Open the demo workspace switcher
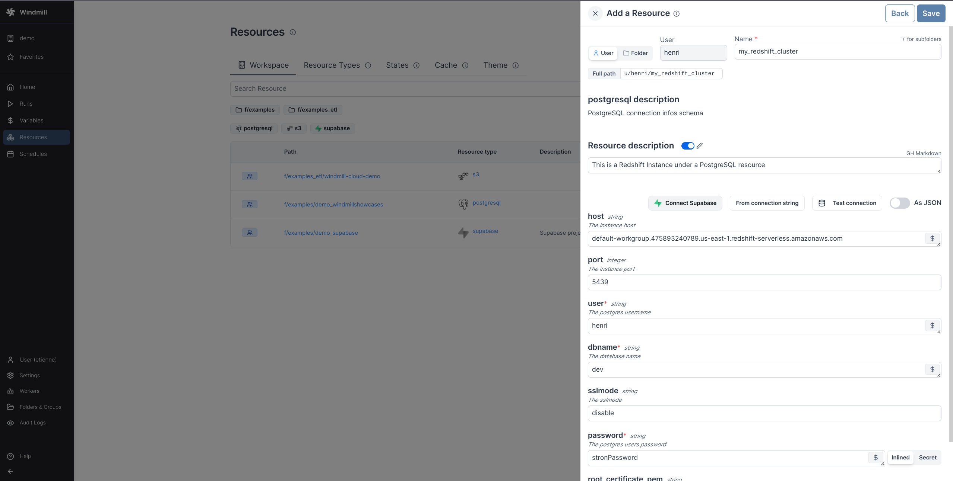Image resolution: width=953 pixels, height=481 pixels. point(27,38)
